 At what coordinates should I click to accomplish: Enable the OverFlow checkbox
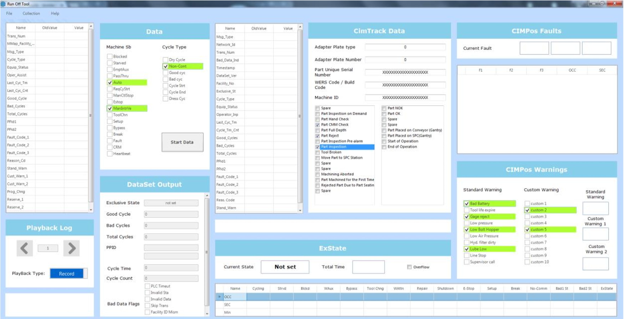[x=409, y=267]
